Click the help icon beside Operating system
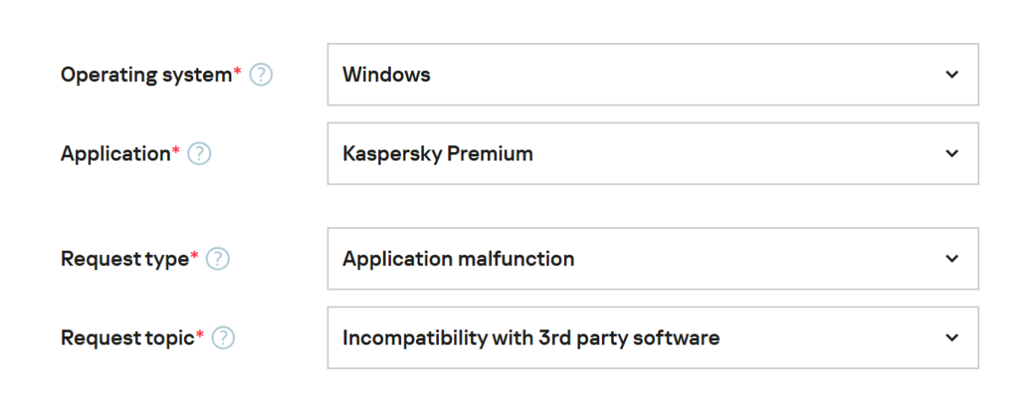Viewport: 1013px width, 402px height. [261, 75]
